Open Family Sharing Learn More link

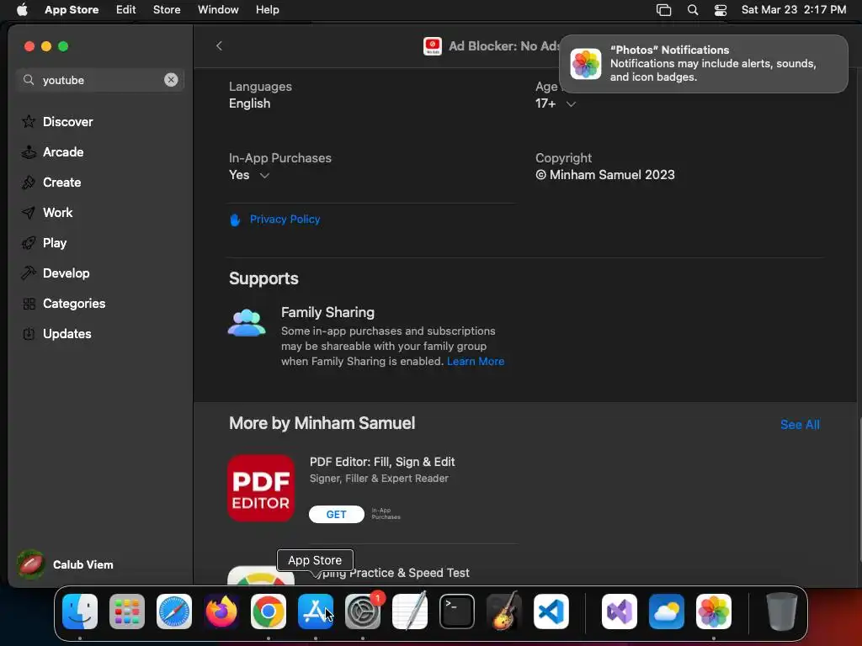tap(476, 362)
